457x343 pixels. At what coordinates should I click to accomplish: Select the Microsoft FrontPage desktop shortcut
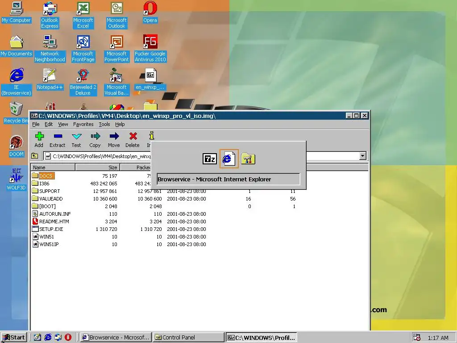pyautogui.click(x=83, y=48)
